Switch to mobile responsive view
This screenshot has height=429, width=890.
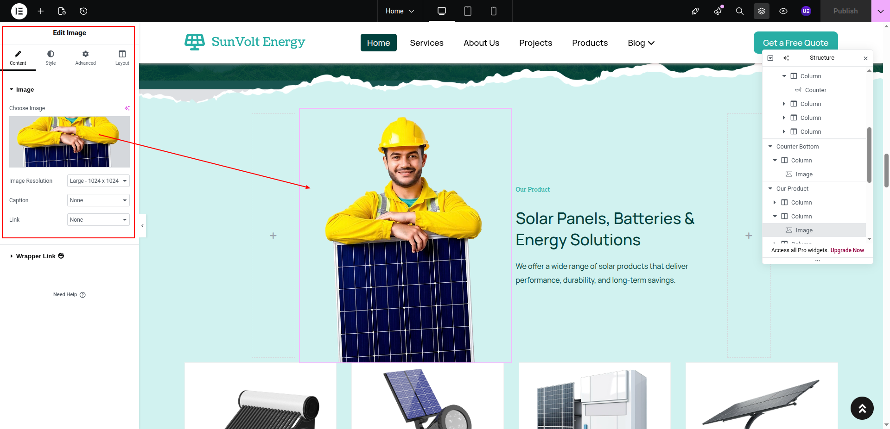click(494, 11)
